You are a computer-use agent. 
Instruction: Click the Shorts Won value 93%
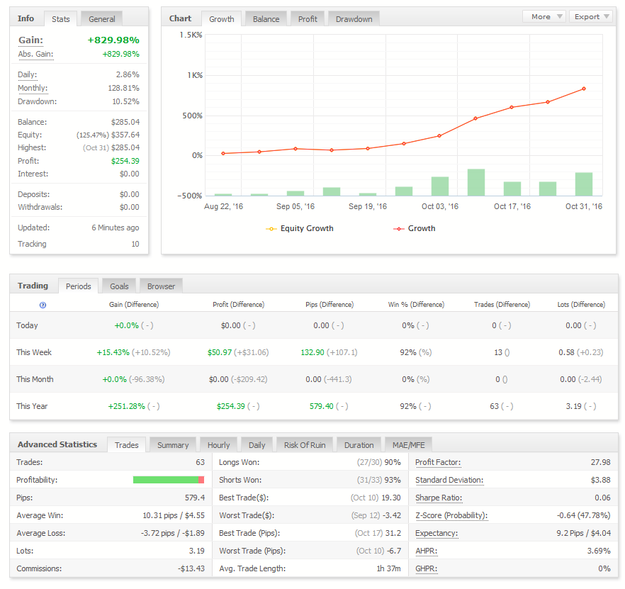pyautogui.click(x=393, y=480)
